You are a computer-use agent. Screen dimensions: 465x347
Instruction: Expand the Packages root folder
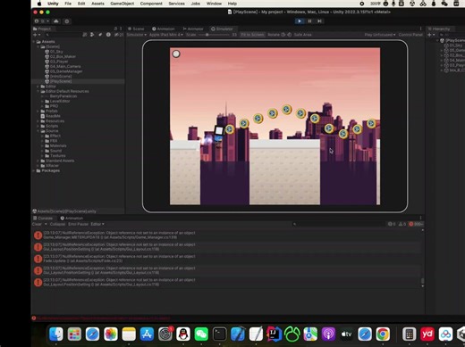click(x=34, y=170)
